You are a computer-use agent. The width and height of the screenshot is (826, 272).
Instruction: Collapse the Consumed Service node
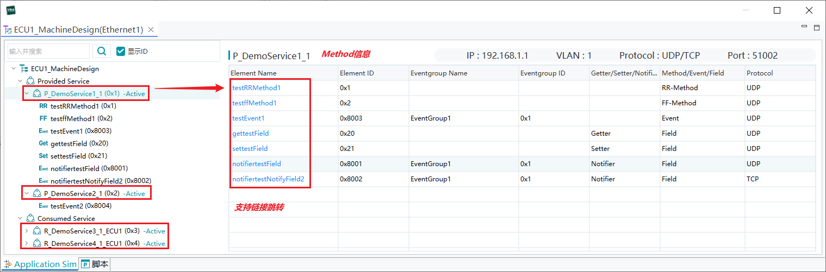[x=21, y=218]
